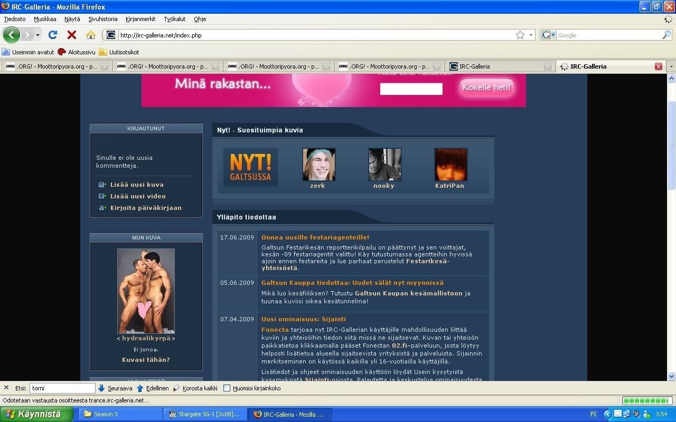Open zerk's profile thumbnail

(318, 165)
